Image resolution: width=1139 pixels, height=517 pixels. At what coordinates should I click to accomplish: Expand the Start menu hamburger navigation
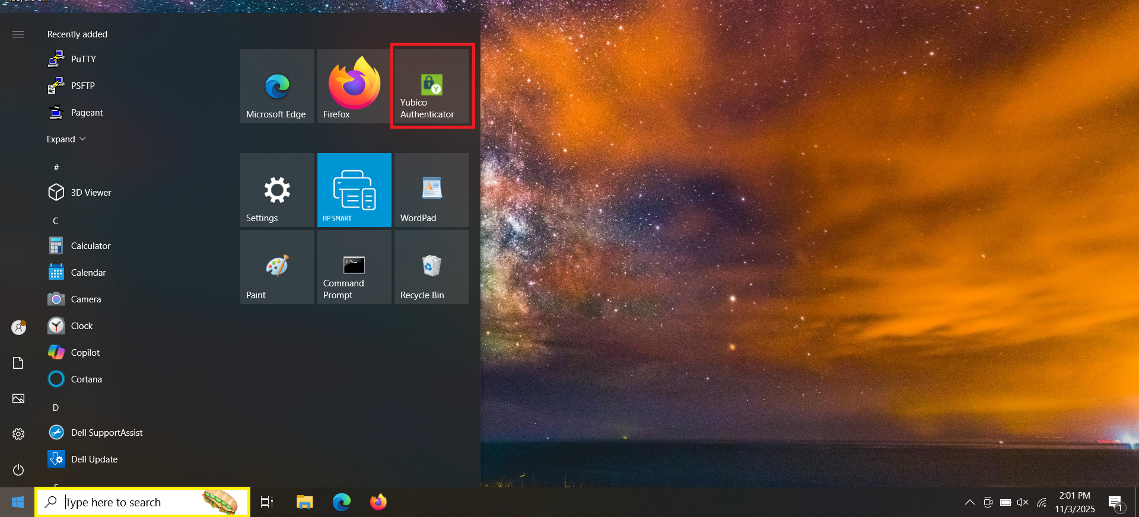pyautogui.click(x=18, y=34)
